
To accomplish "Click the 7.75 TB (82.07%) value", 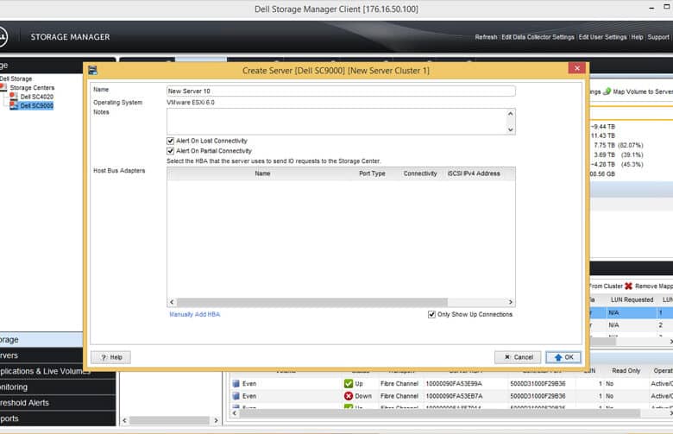I will pos(619,145).
